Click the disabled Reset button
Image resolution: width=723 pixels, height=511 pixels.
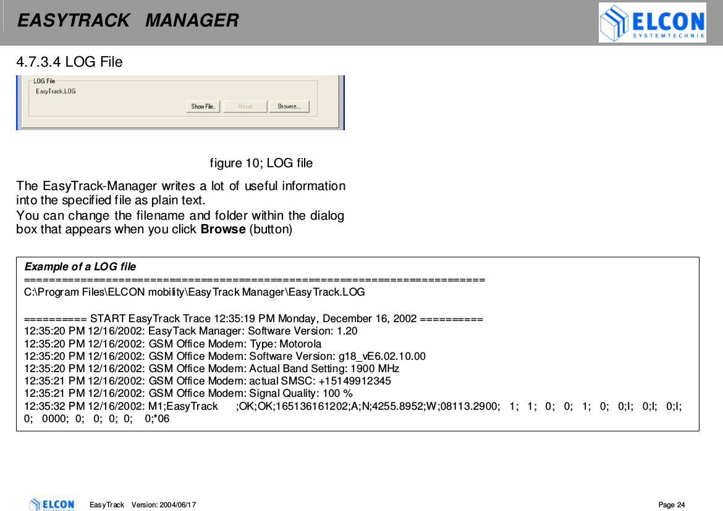click(x=245, y=106)
